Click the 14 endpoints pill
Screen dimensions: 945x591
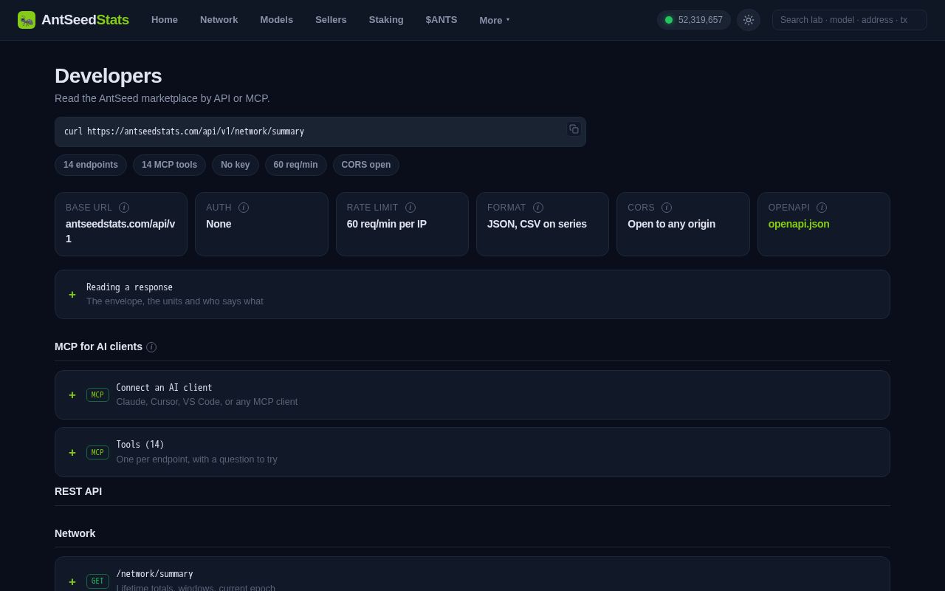91,165
